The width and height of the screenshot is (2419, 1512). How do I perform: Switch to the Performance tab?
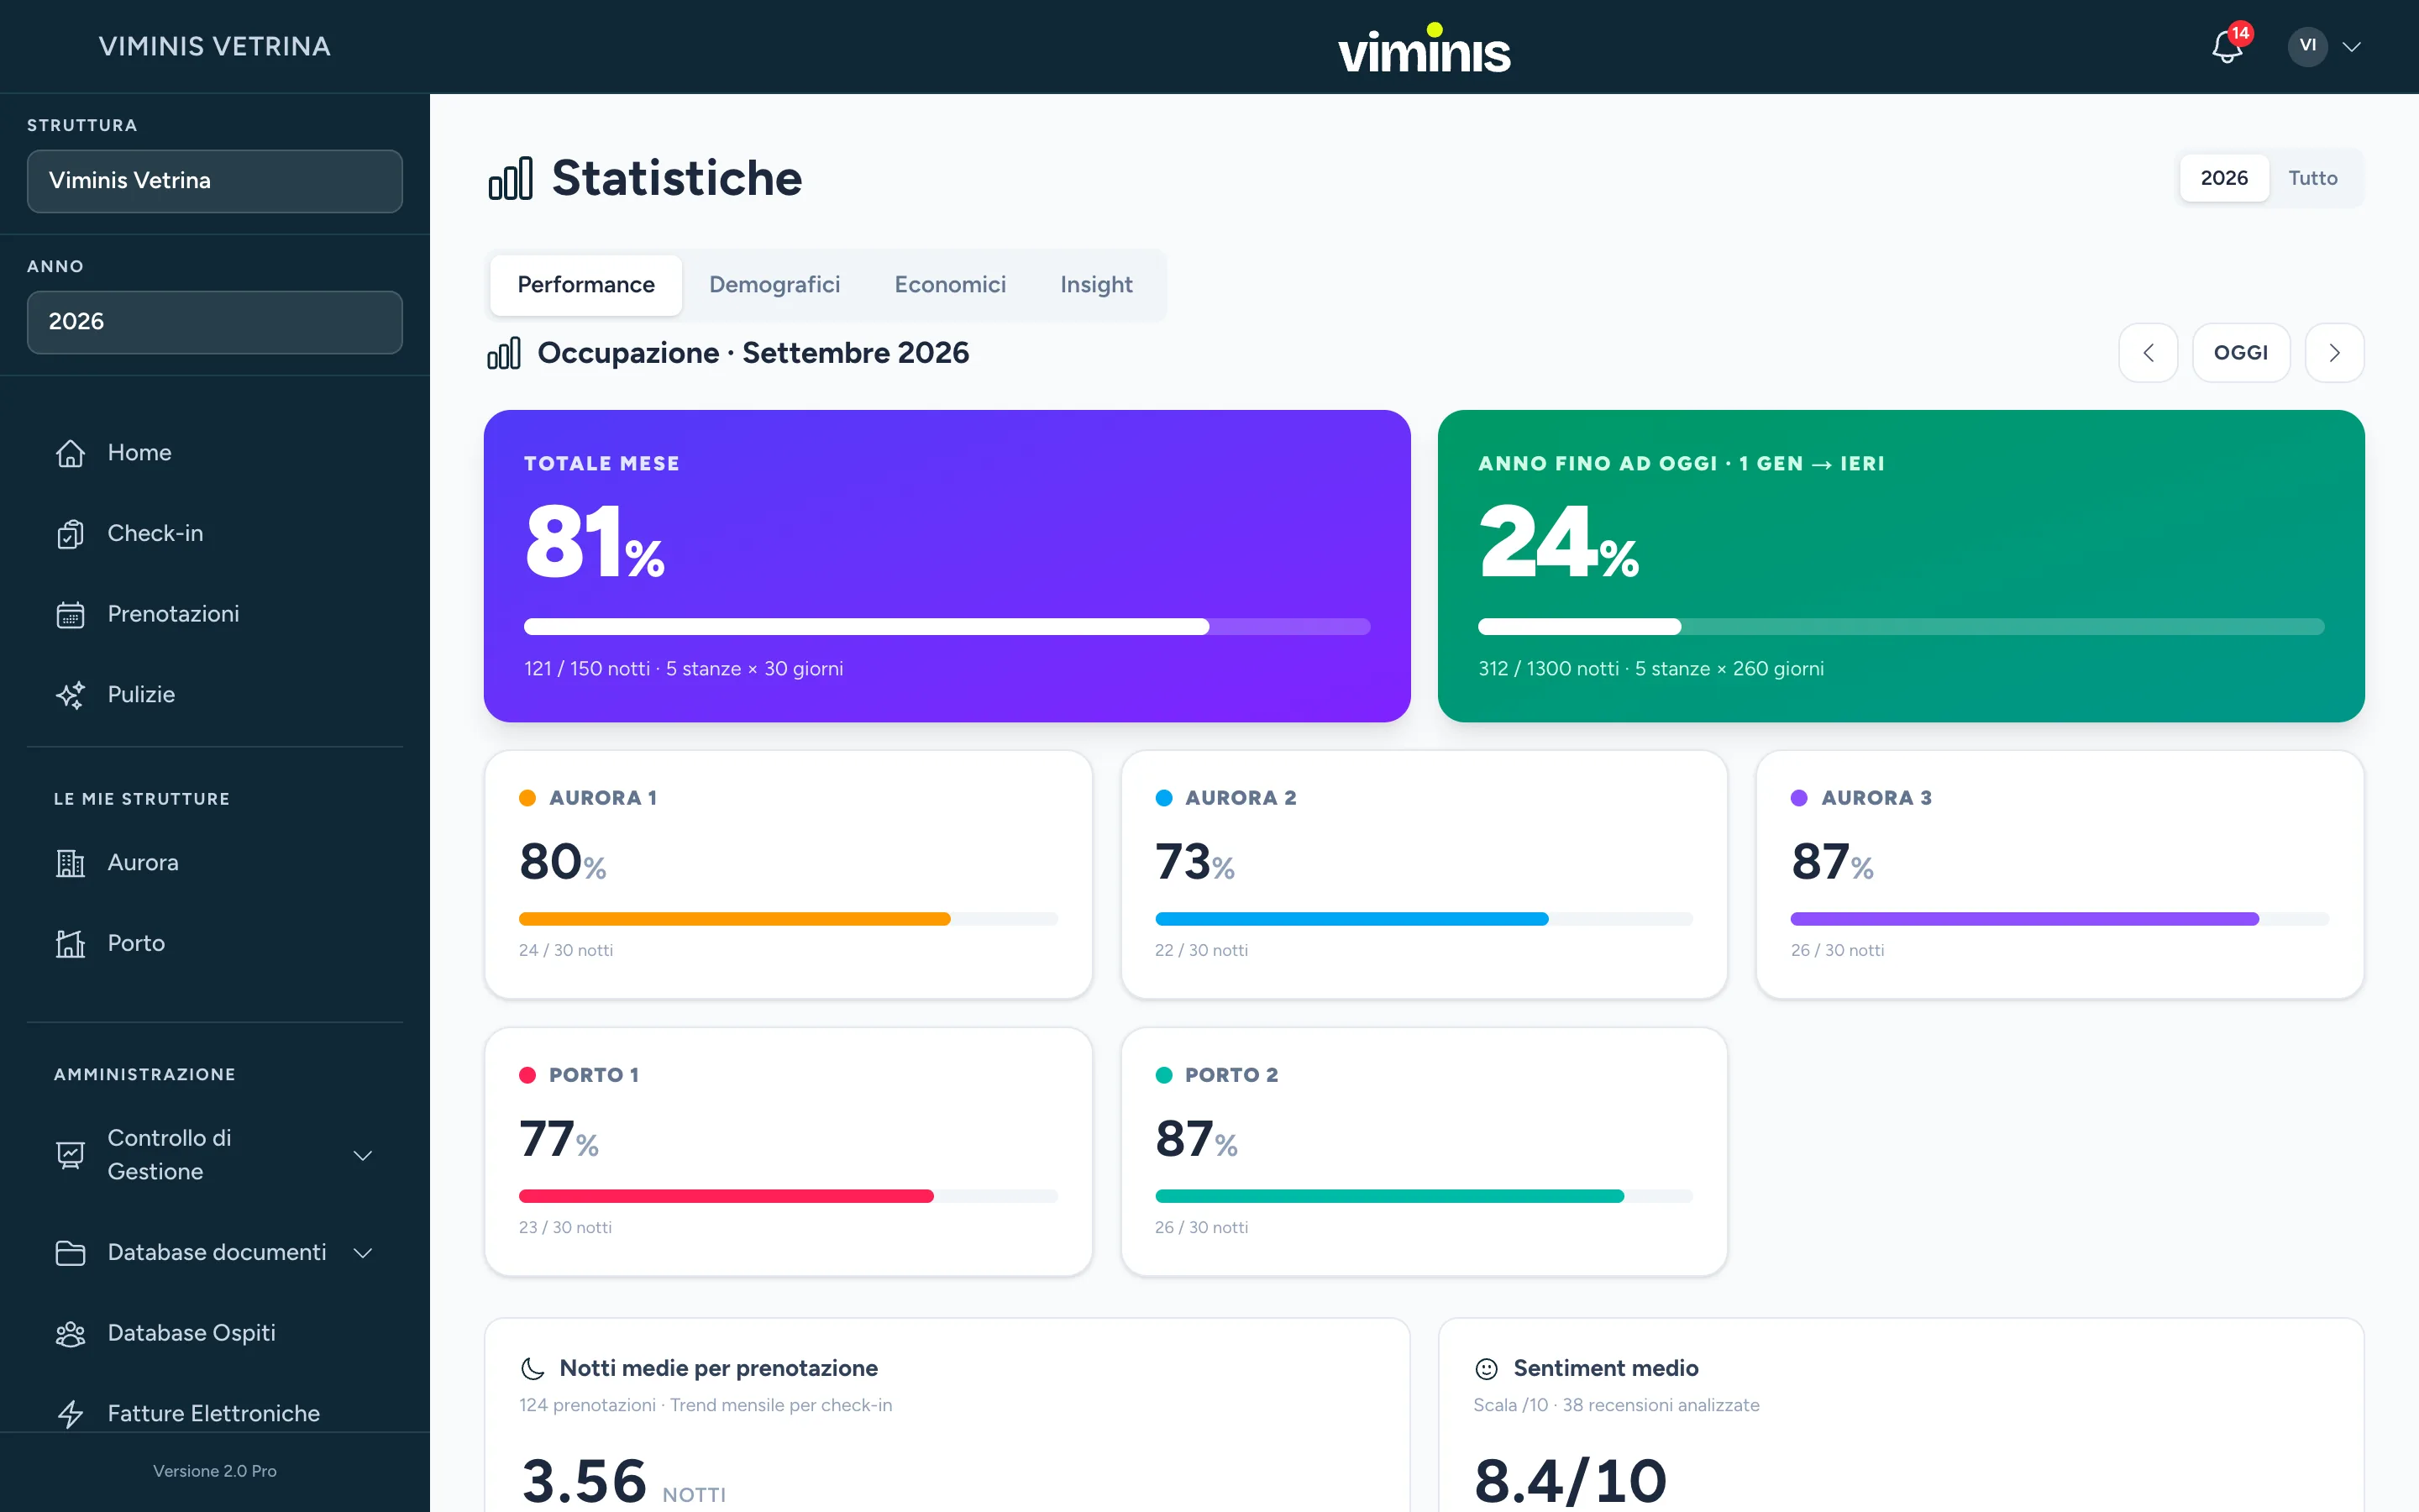[585, 285]
